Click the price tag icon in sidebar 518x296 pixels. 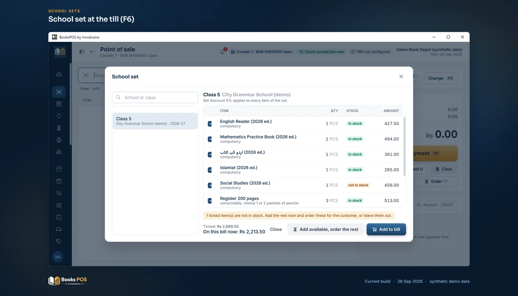(59, 241)
